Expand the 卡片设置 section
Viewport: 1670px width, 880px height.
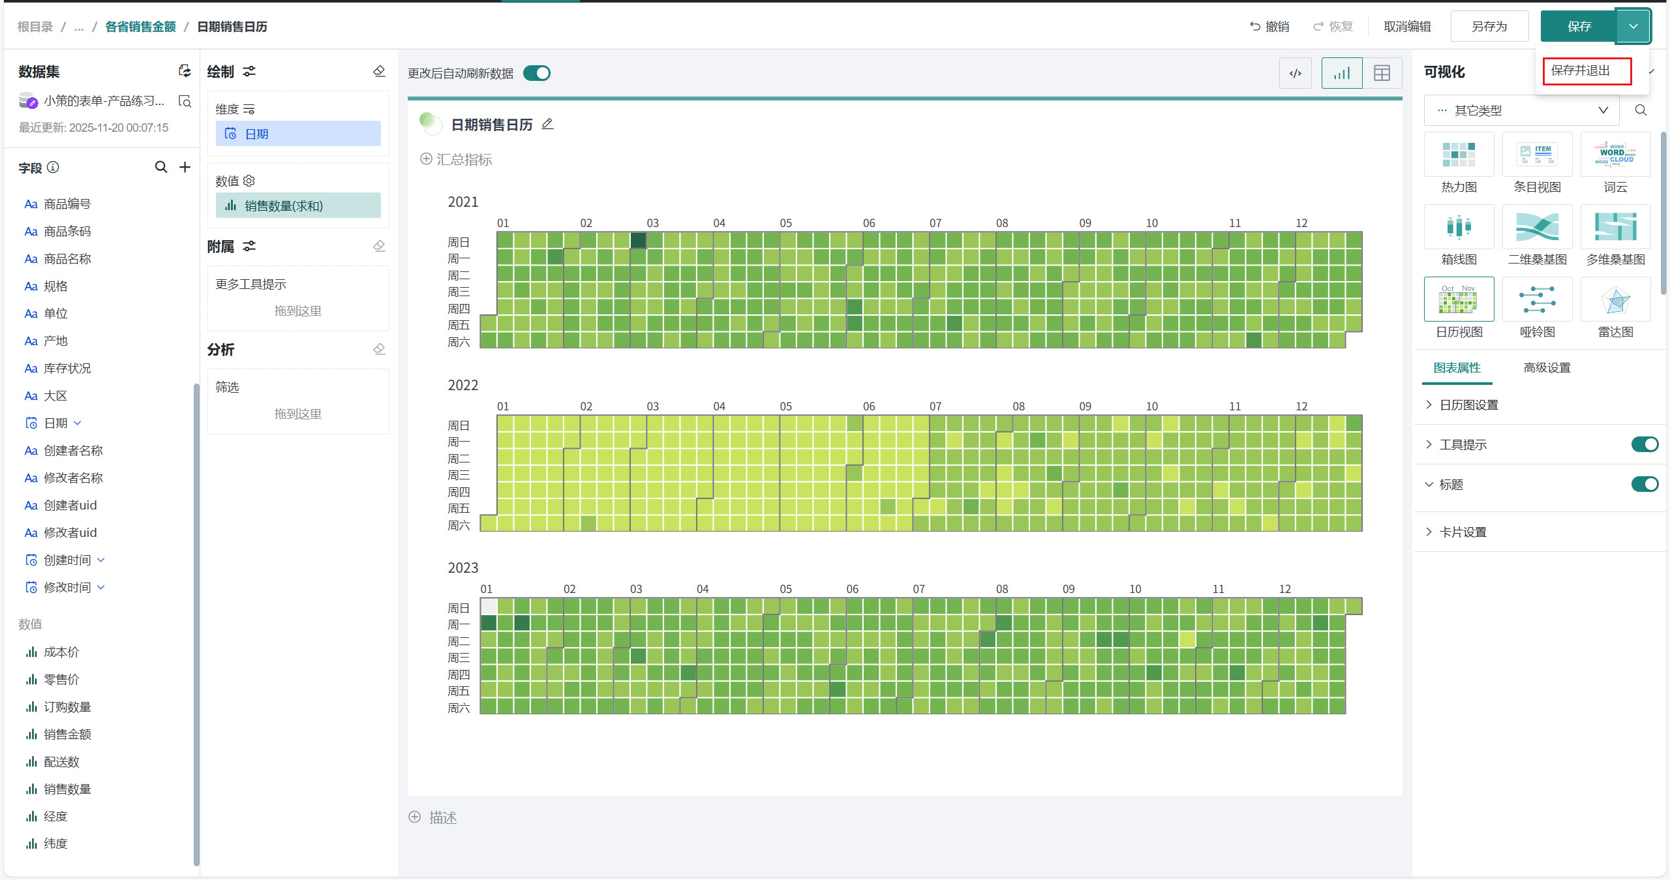coord(1463,532)
